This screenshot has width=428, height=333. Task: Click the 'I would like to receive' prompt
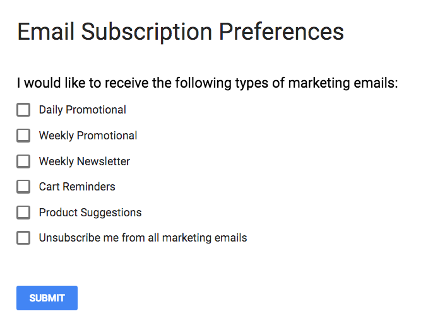207,83
